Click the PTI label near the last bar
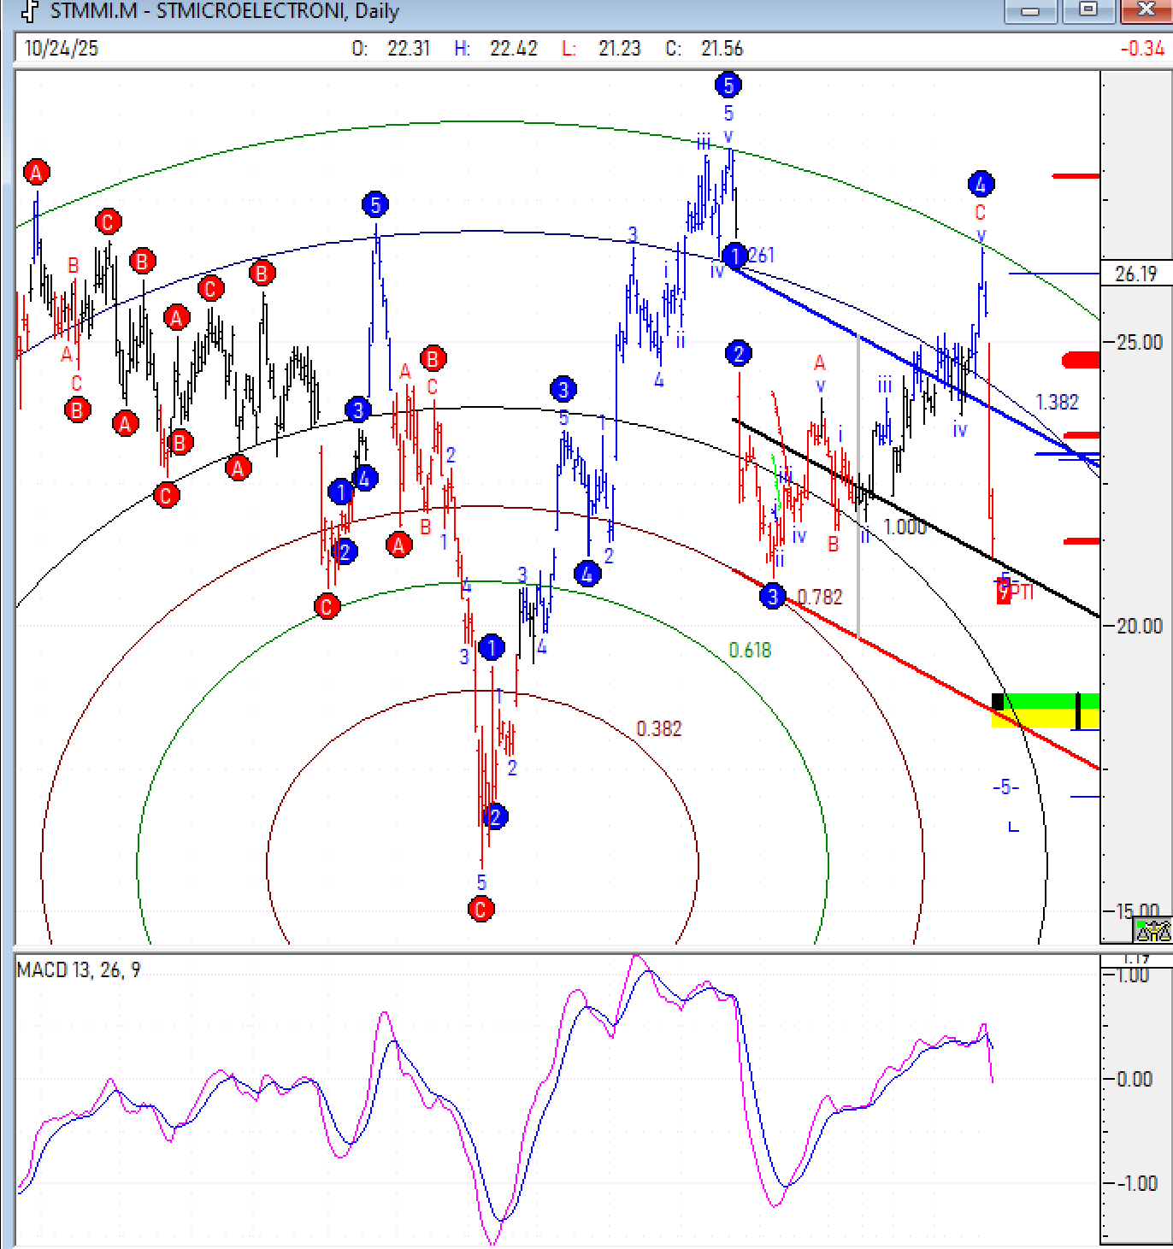This screenshot has width=1173, height=1249. point(1023,592)
